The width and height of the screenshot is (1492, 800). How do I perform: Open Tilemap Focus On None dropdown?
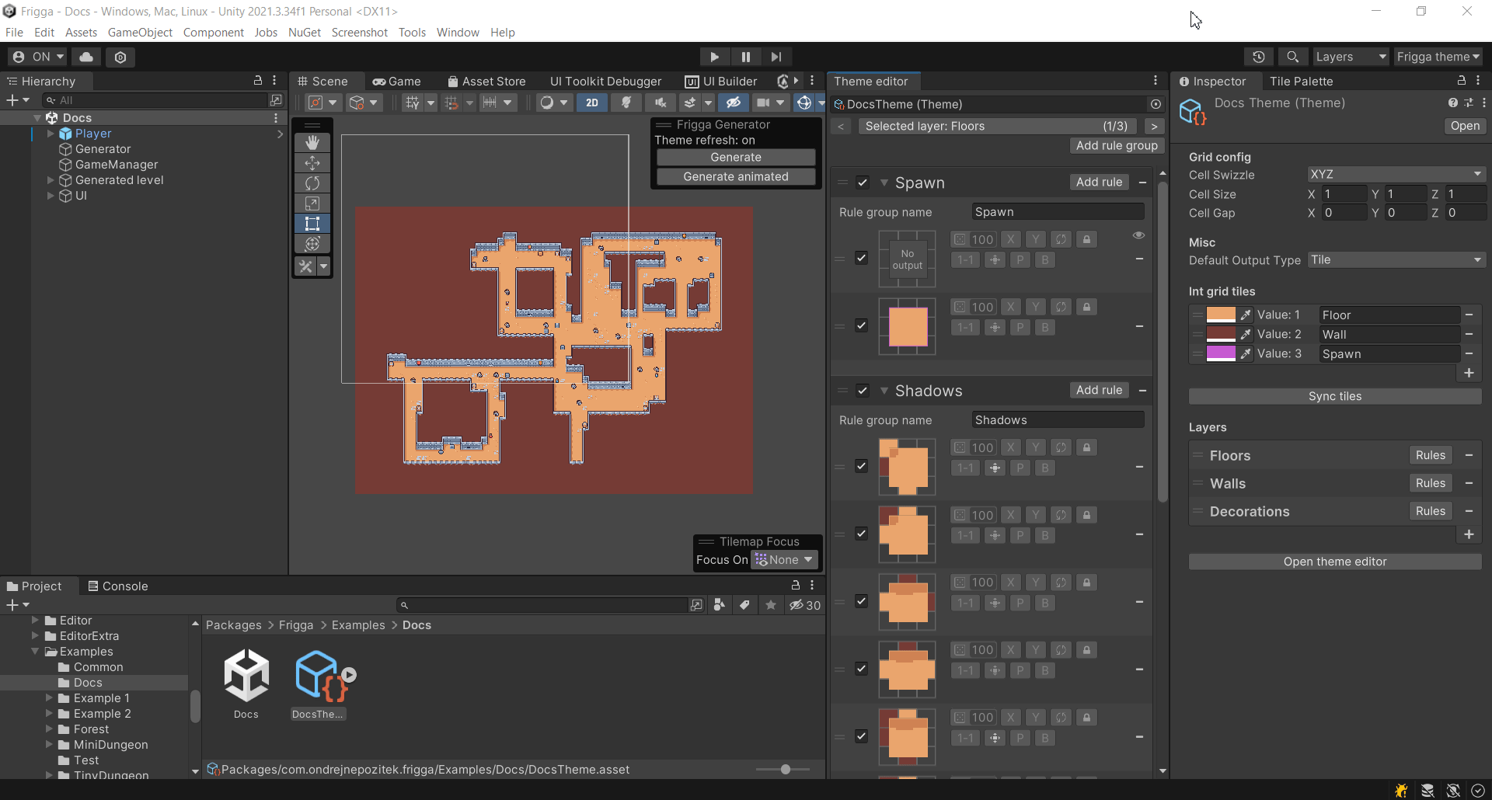click(x=784, y=560)
